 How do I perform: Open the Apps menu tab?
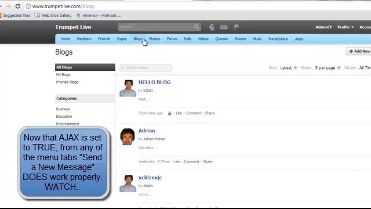299,39
